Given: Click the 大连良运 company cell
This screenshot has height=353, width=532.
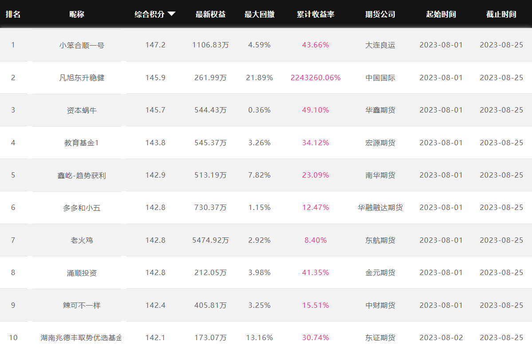Looking at the screenshot, I should 380,45.
